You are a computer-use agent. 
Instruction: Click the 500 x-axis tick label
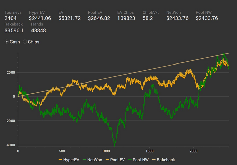pyautogui.click(x=62, y=151)
